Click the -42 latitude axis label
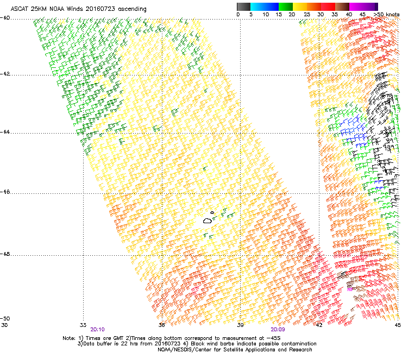402x353 pixels. 5,74
